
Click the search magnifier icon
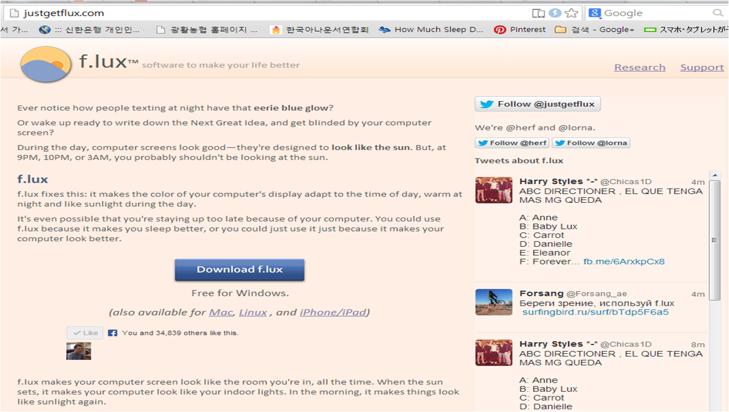pyautogui.click(x=718, y=13)
